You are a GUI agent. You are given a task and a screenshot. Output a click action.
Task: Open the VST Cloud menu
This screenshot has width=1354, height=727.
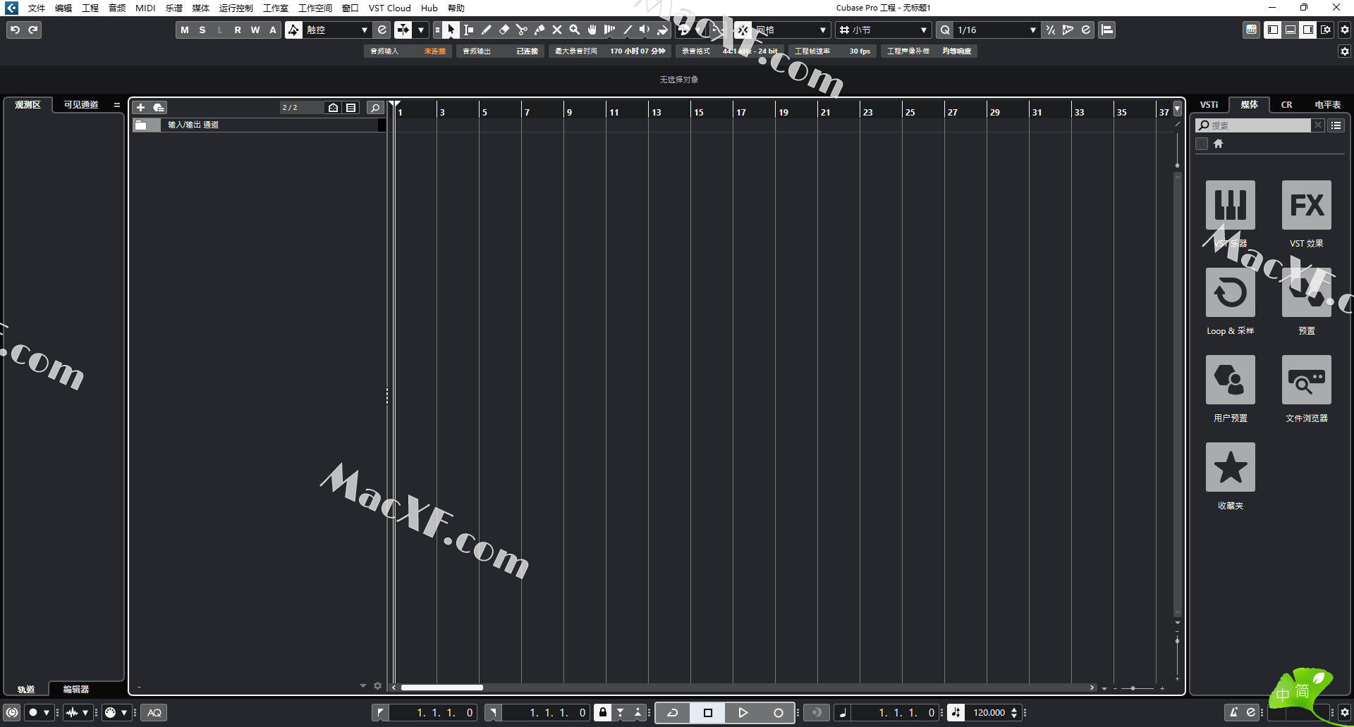click(x=389, y=8)
